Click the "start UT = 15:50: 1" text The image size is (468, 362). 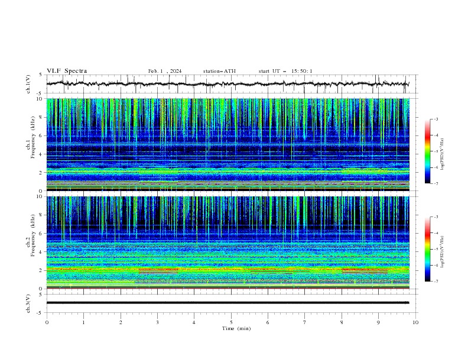point(285,71)
